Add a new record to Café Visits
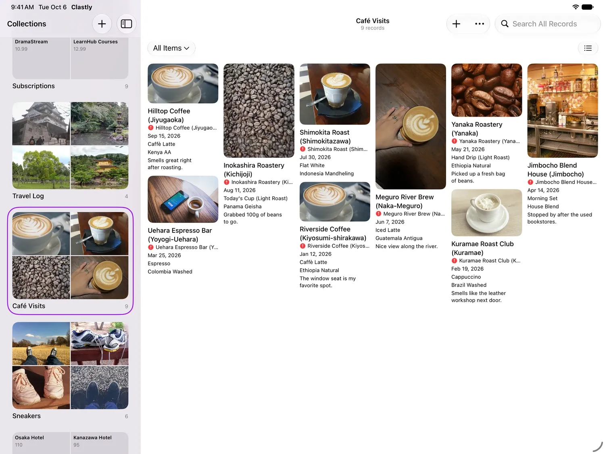The width and height of the screenshot is (605, 454). click(456, 24)
